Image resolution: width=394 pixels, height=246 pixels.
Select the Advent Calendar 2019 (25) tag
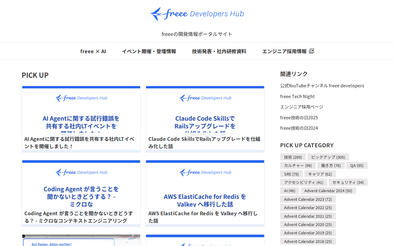pyautogui.click(x=308, y=233)
